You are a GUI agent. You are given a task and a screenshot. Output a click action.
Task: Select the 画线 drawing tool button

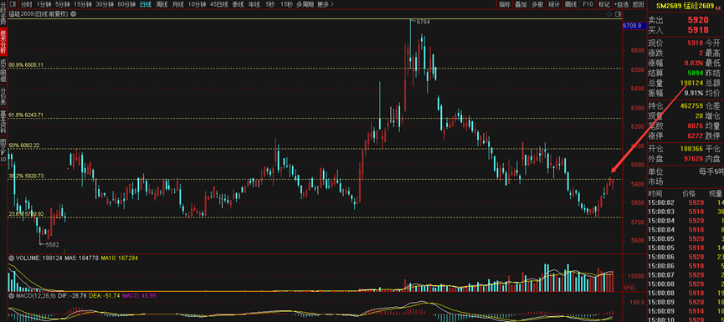click(x=571, y=5)
